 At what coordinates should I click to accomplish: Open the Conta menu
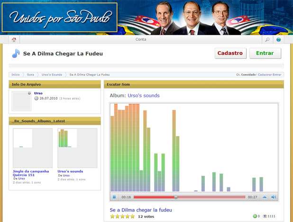(141, 40)
